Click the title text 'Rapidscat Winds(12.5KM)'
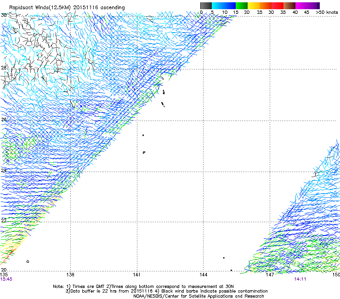 coord(40,8)
